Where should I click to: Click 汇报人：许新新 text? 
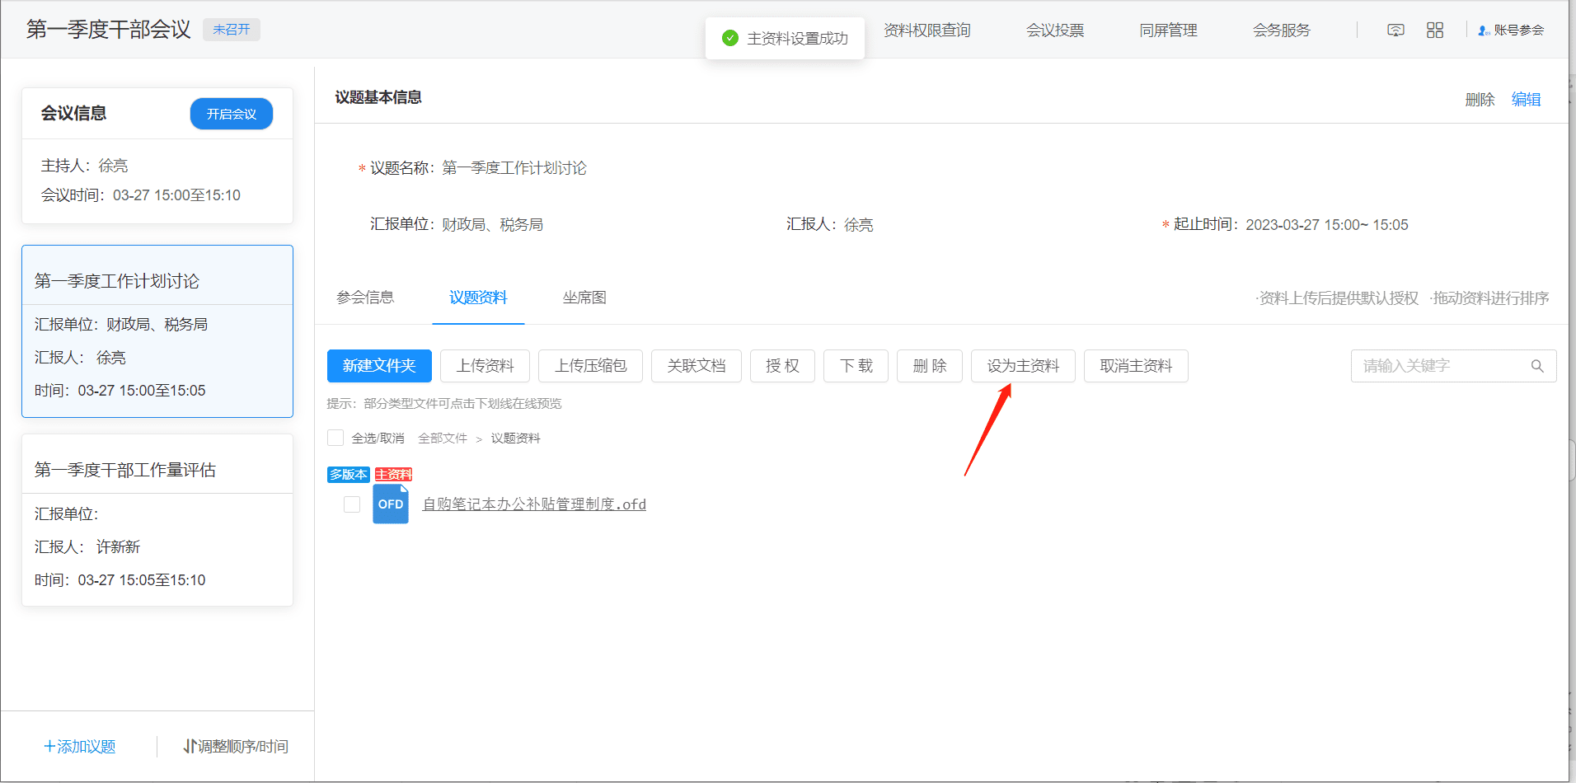pyautogui.click(x=87, y=547)
